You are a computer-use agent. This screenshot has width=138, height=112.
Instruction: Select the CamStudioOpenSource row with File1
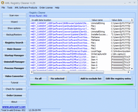[x=80, y=26]
